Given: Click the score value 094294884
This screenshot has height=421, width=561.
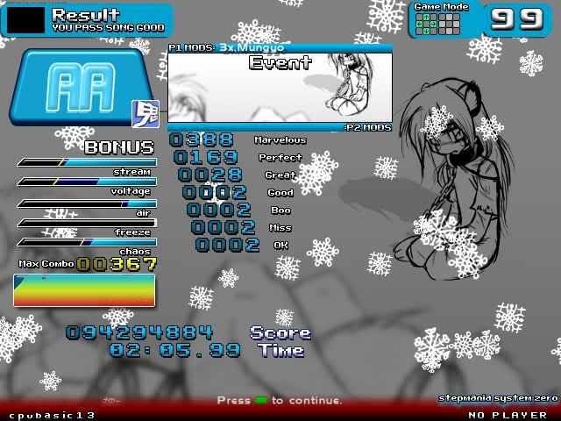Looking at the screenshot, I should pyautogui.click(x=139, y=332).
